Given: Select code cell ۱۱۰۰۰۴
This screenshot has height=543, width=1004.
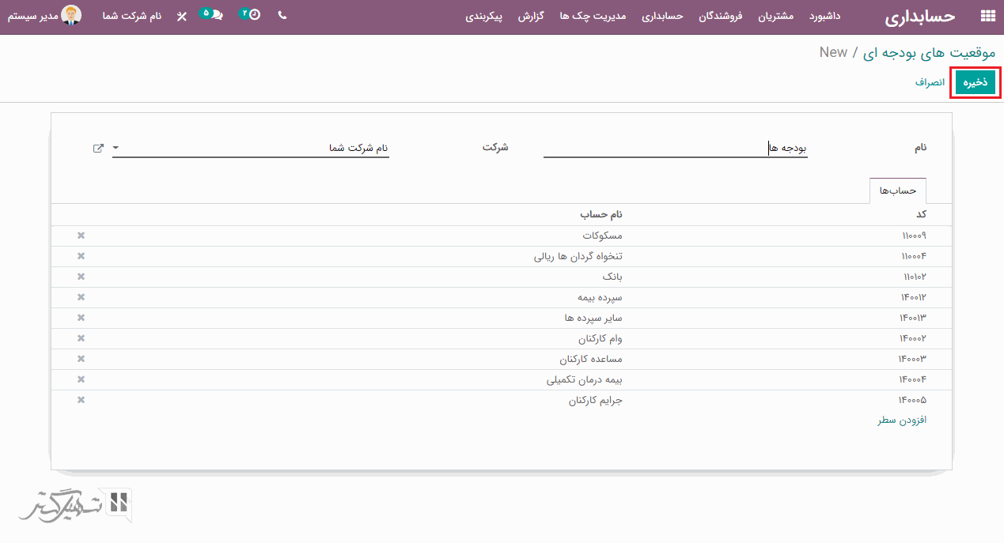Looking at the screenshot, I should pos(913,256).
